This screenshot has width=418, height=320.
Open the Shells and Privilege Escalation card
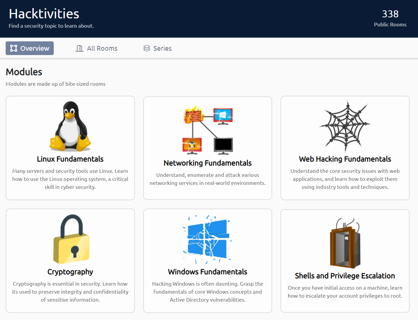345,261
